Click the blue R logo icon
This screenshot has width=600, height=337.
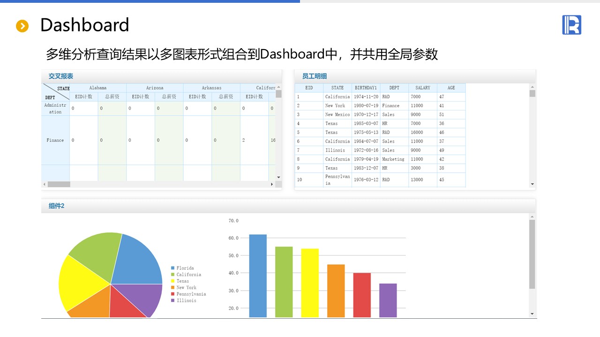coord(571,25)
